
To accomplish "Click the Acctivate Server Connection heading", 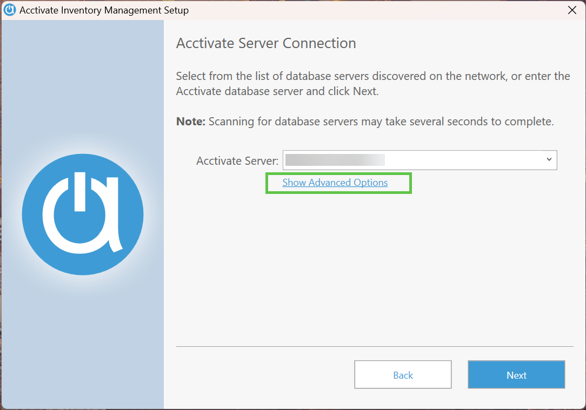I will click(x=265, y=43).
